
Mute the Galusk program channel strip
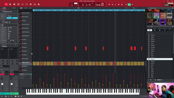point(12,74)
